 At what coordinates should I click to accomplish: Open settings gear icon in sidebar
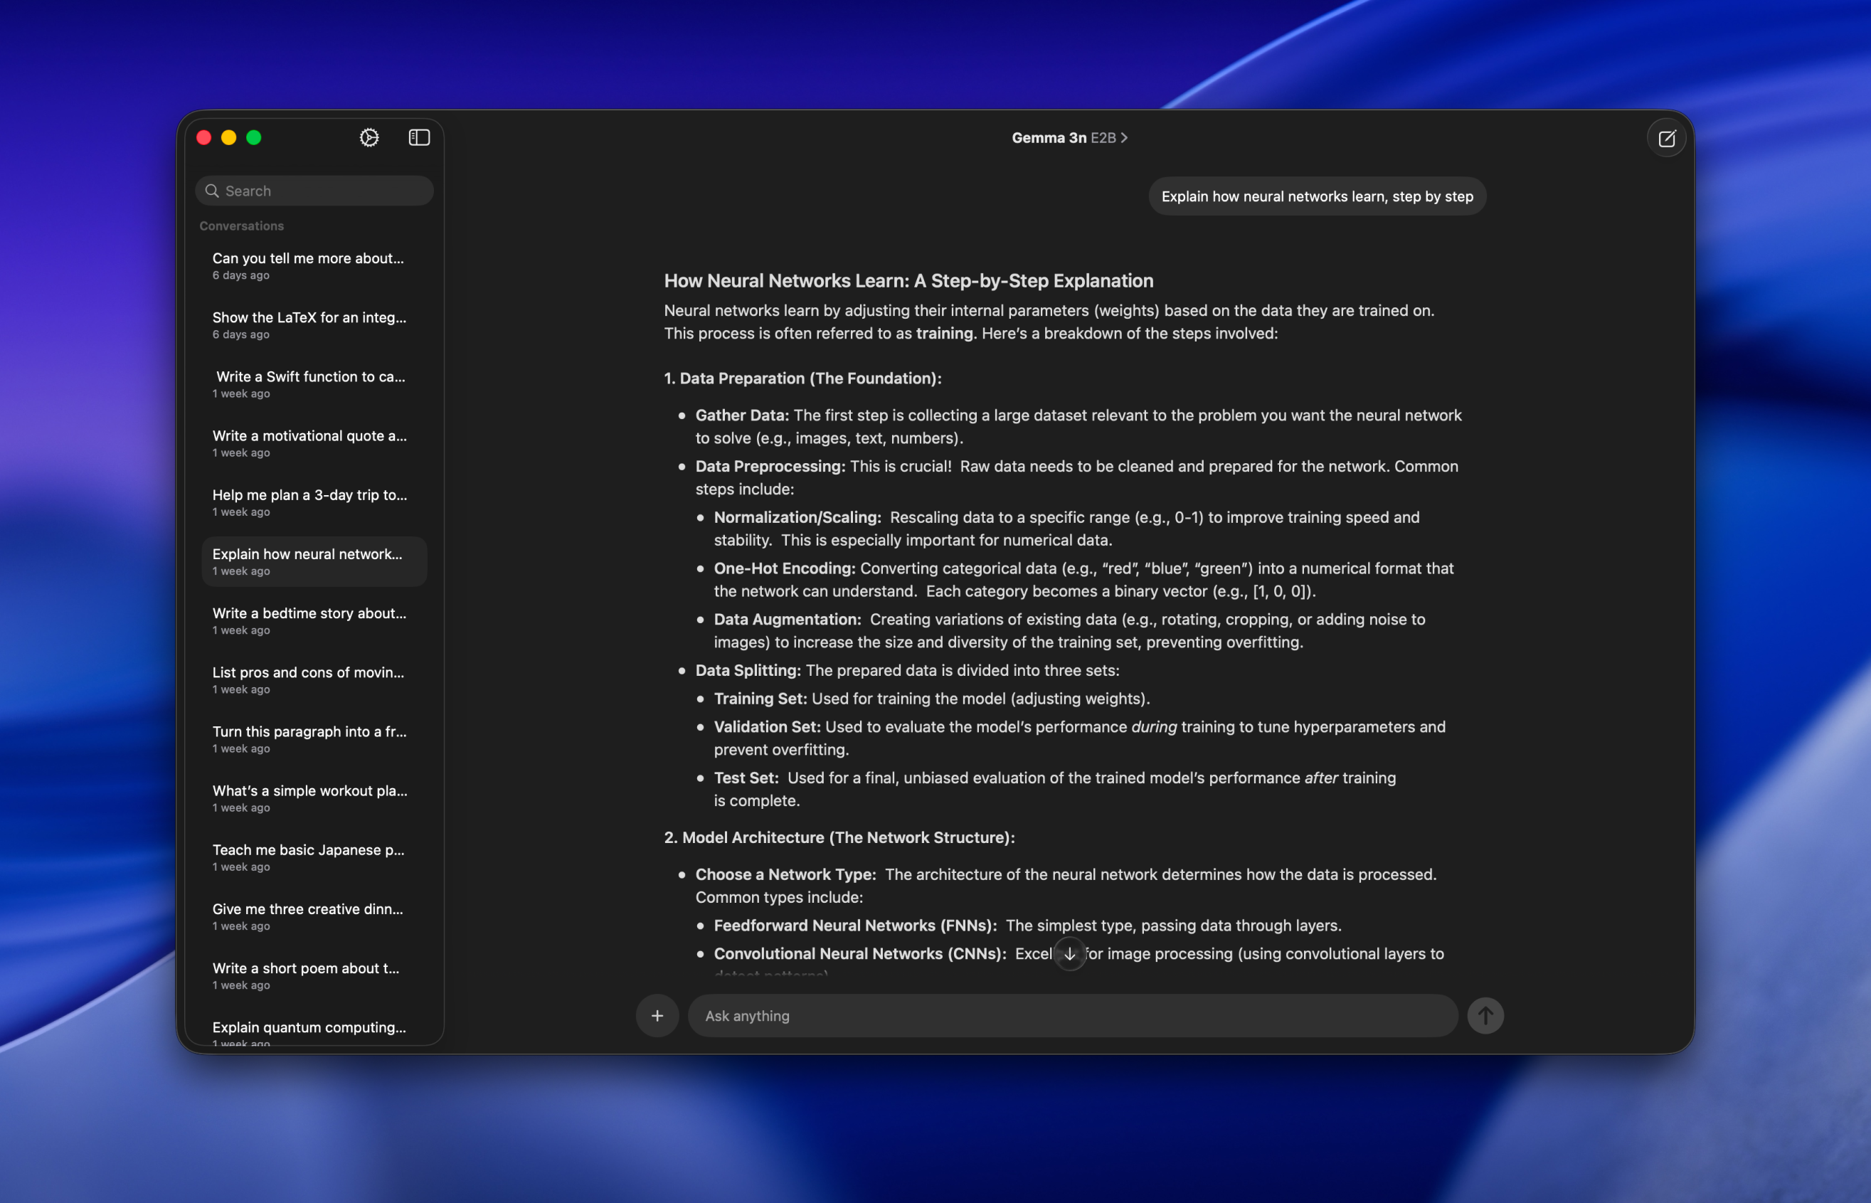(369, 137)
